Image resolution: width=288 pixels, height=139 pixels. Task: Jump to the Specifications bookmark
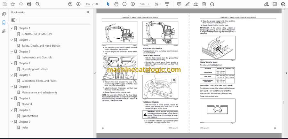[x=30, y=116]
